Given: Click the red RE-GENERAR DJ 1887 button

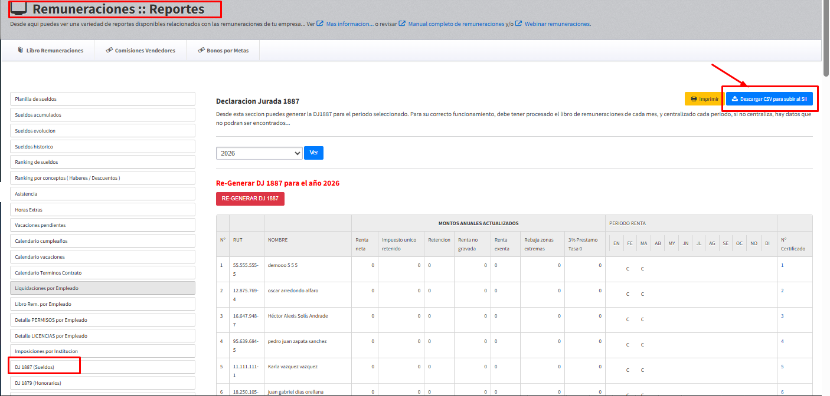Looking at the screenshot, I should (250, 199).
